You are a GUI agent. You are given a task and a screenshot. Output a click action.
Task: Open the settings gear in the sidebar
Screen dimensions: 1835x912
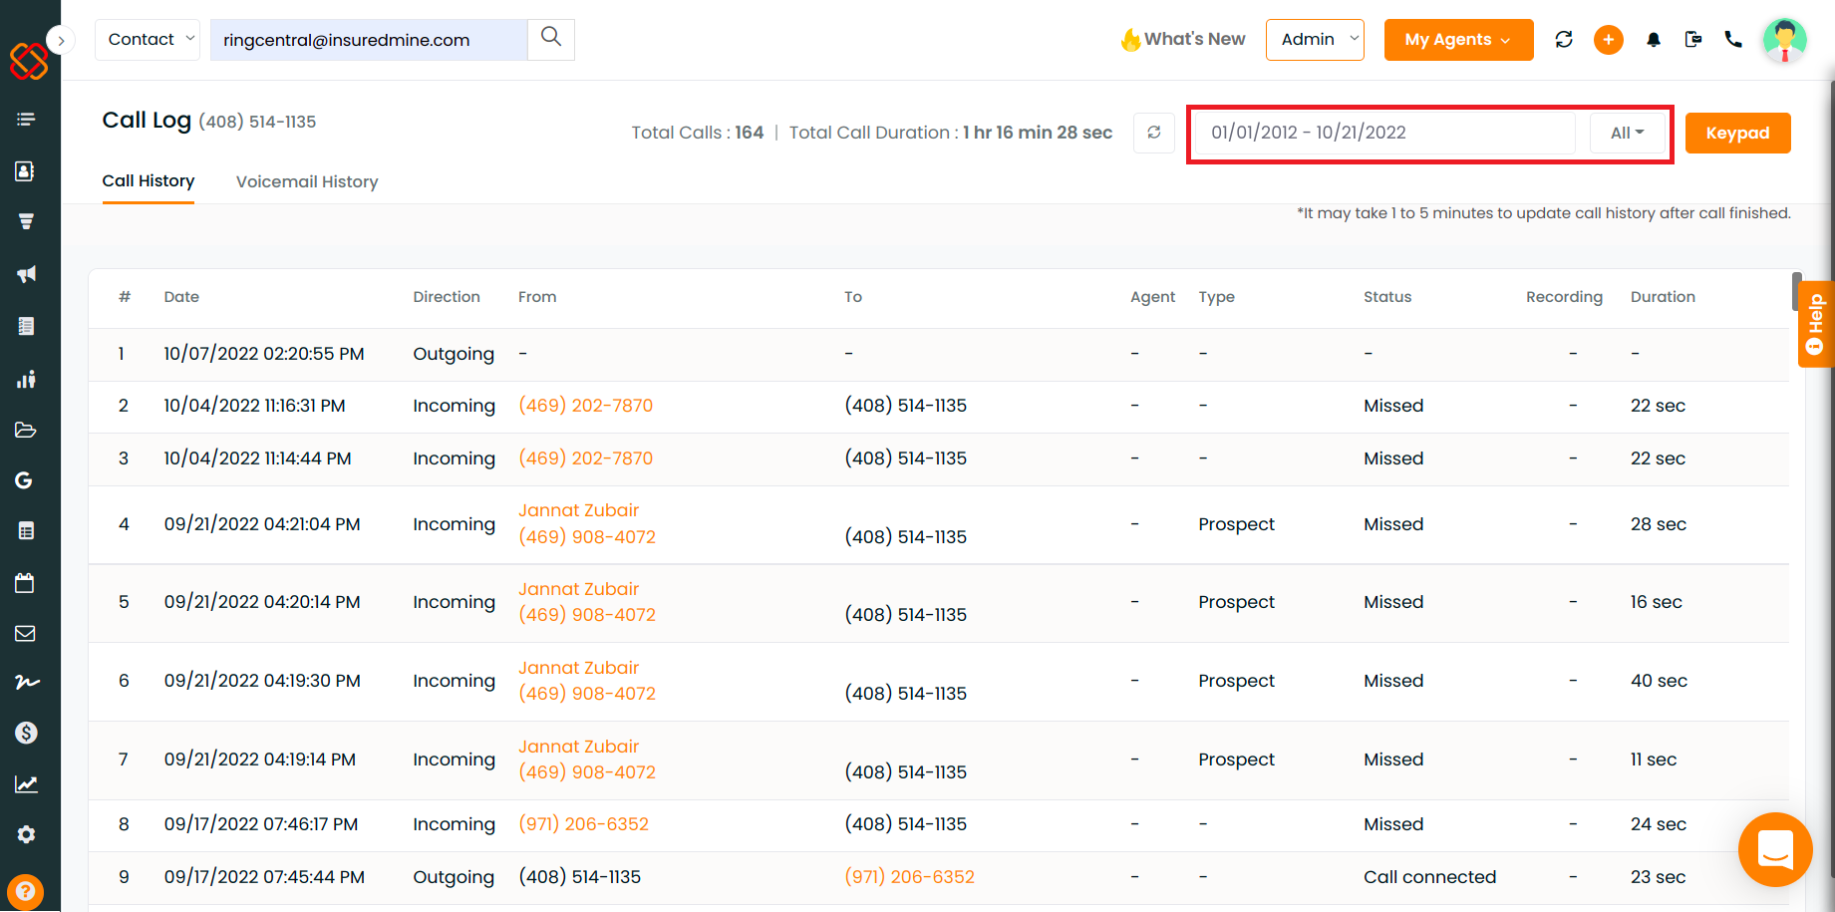(x=26, y=835)
